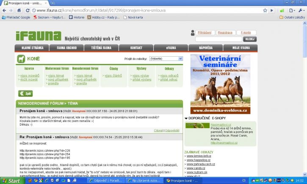Image resolution: width=307 pixels, height=184 pixels.
Task: Click the Odpovědět link
Action: [x=172, y=131]
